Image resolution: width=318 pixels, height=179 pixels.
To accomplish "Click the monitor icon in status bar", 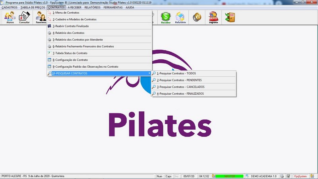I will 288,176.
